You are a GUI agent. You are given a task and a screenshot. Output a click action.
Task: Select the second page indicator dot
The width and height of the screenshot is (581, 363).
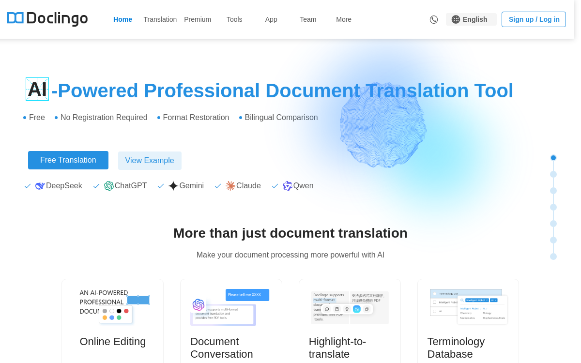pyautogui.click(x=553, y=174)
